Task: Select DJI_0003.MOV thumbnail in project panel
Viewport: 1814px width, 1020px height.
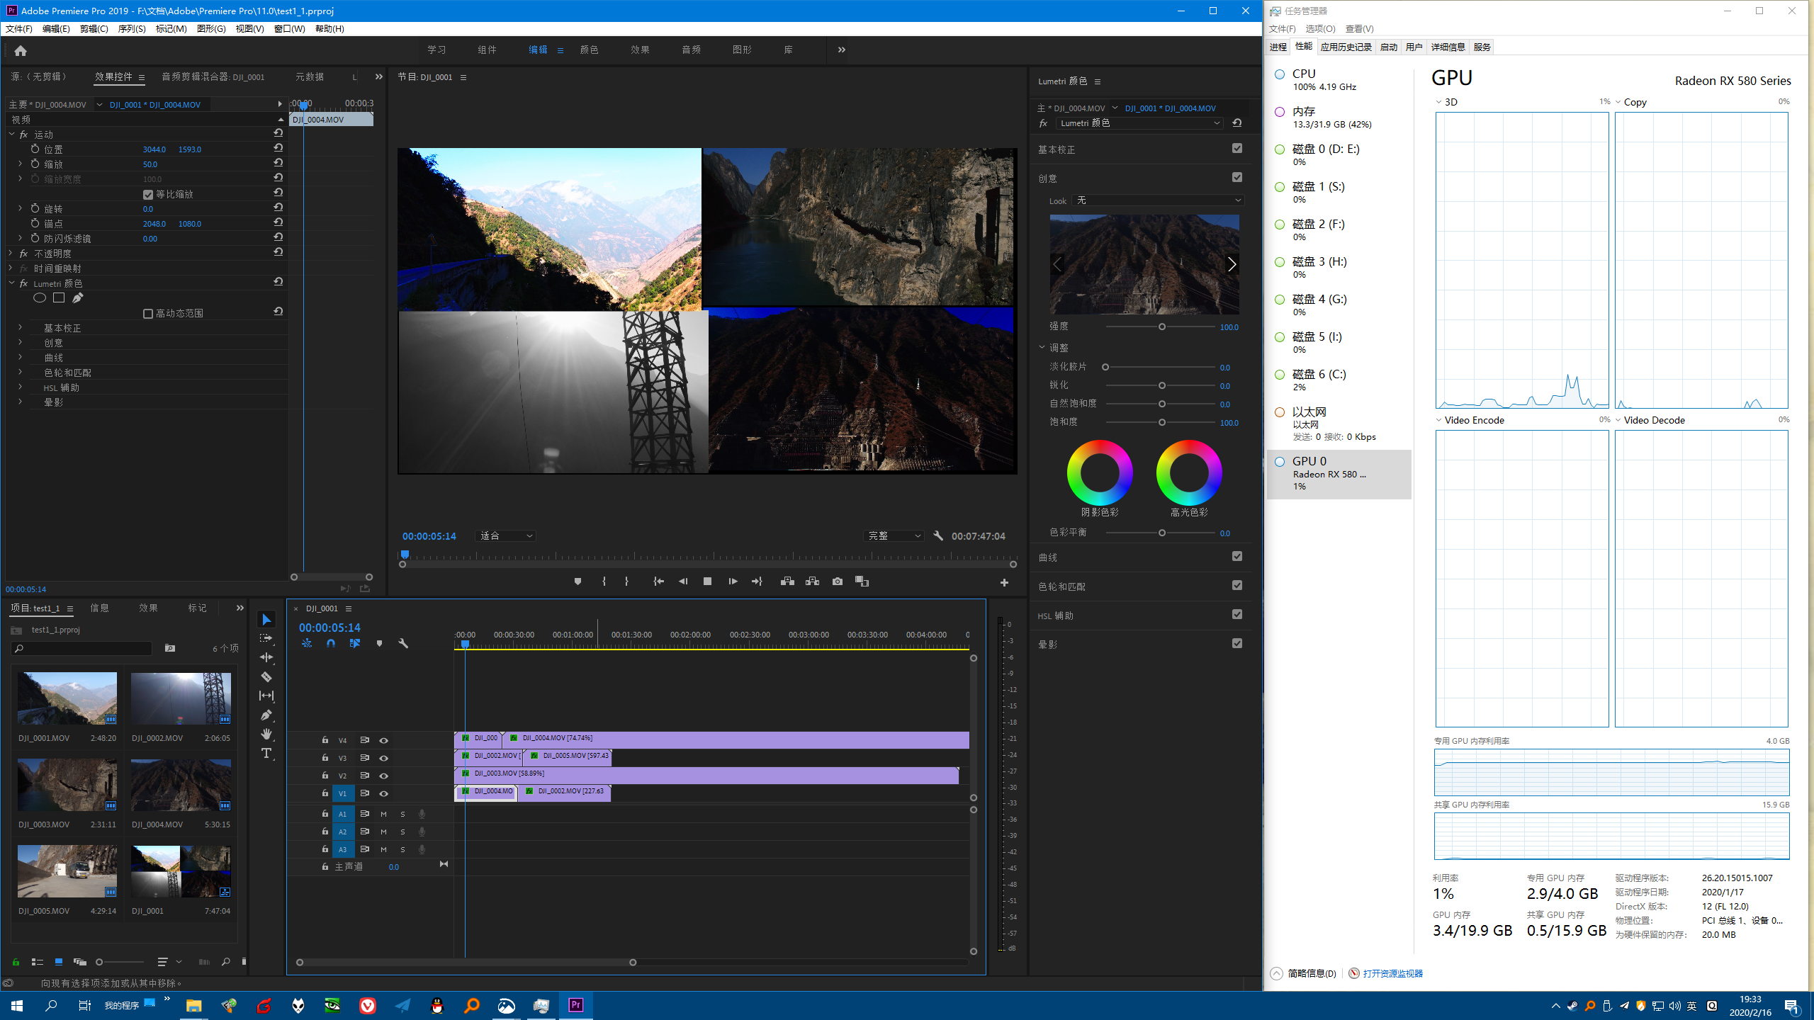Action: click(67, 785)
